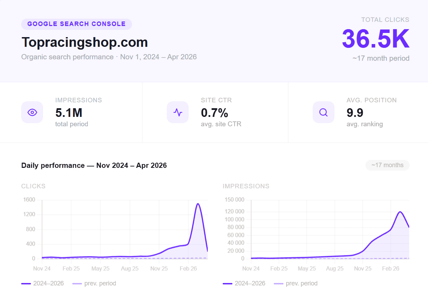
Task: Toggle 2024–2026 legend under Impressions chart
Action: coord(244,283)
